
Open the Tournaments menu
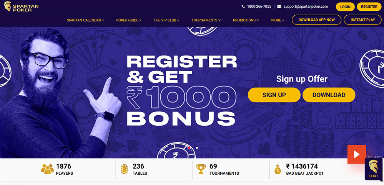click(206, 20)
